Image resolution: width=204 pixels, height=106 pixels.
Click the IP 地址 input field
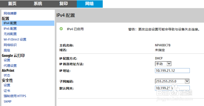coord(172,70)
